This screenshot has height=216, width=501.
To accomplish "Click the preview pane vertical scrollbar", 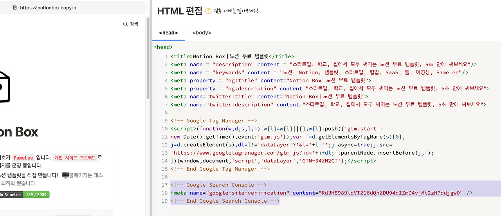I will tap(148, 58).
